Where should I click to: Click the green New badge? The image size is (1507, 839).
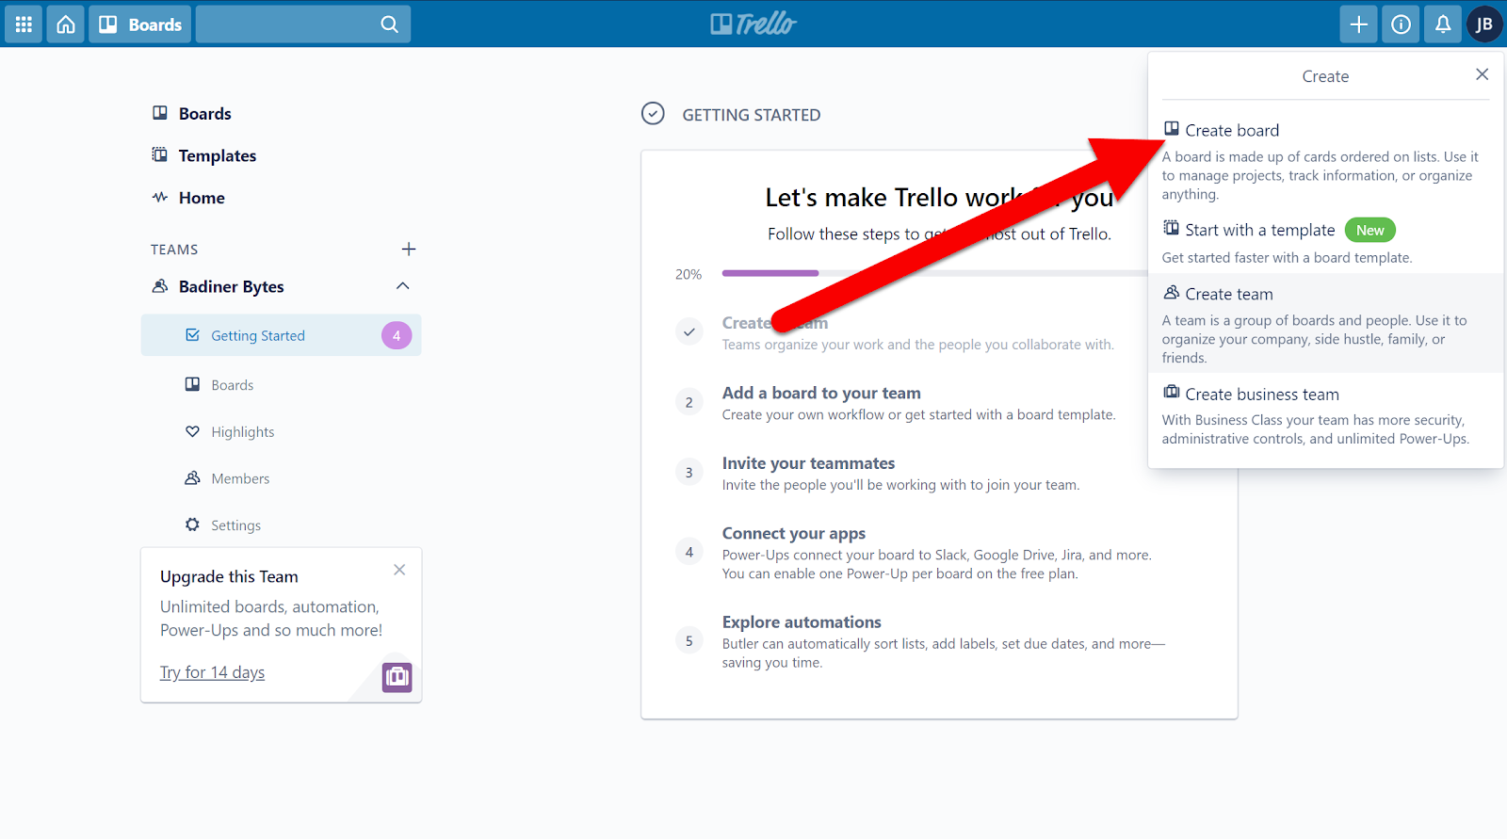coord(1369,230)
